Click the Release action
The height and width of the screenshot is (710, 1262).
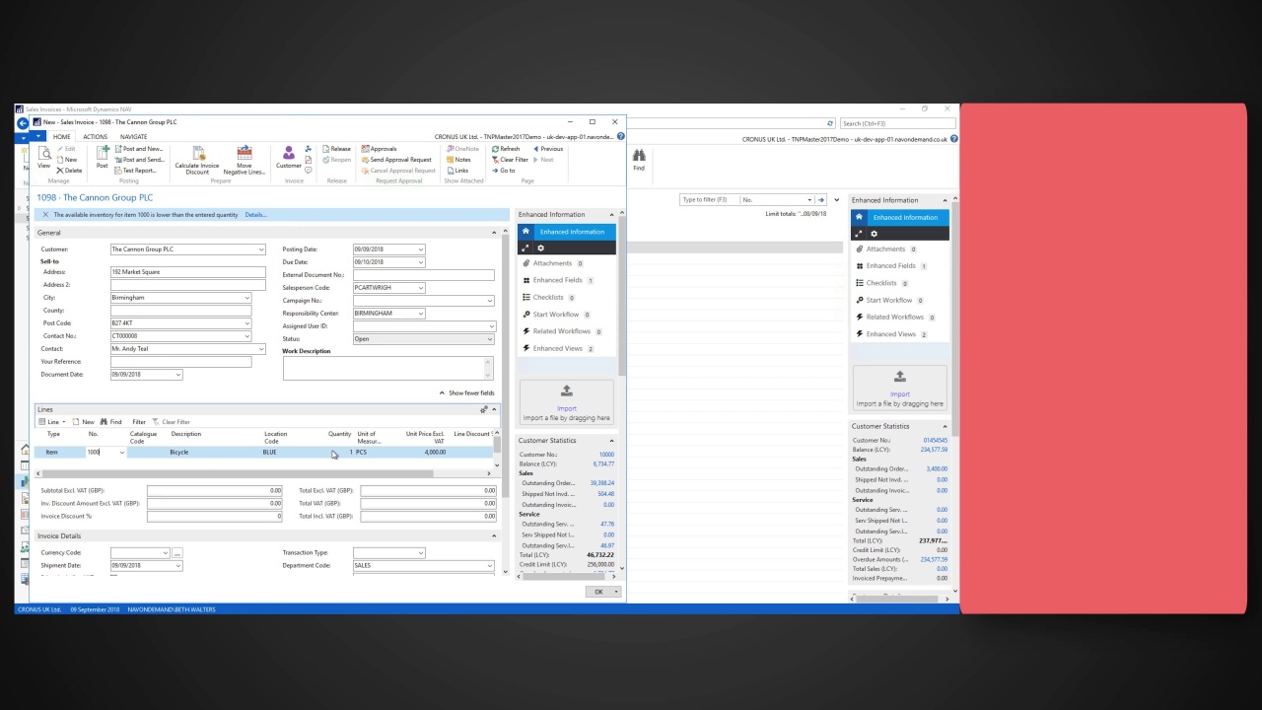point(336,148)
